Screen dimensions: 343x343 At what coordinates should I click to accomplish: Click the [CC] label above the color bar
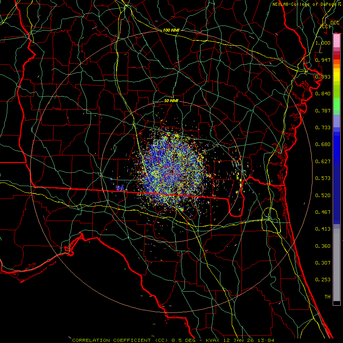(325, 26)
